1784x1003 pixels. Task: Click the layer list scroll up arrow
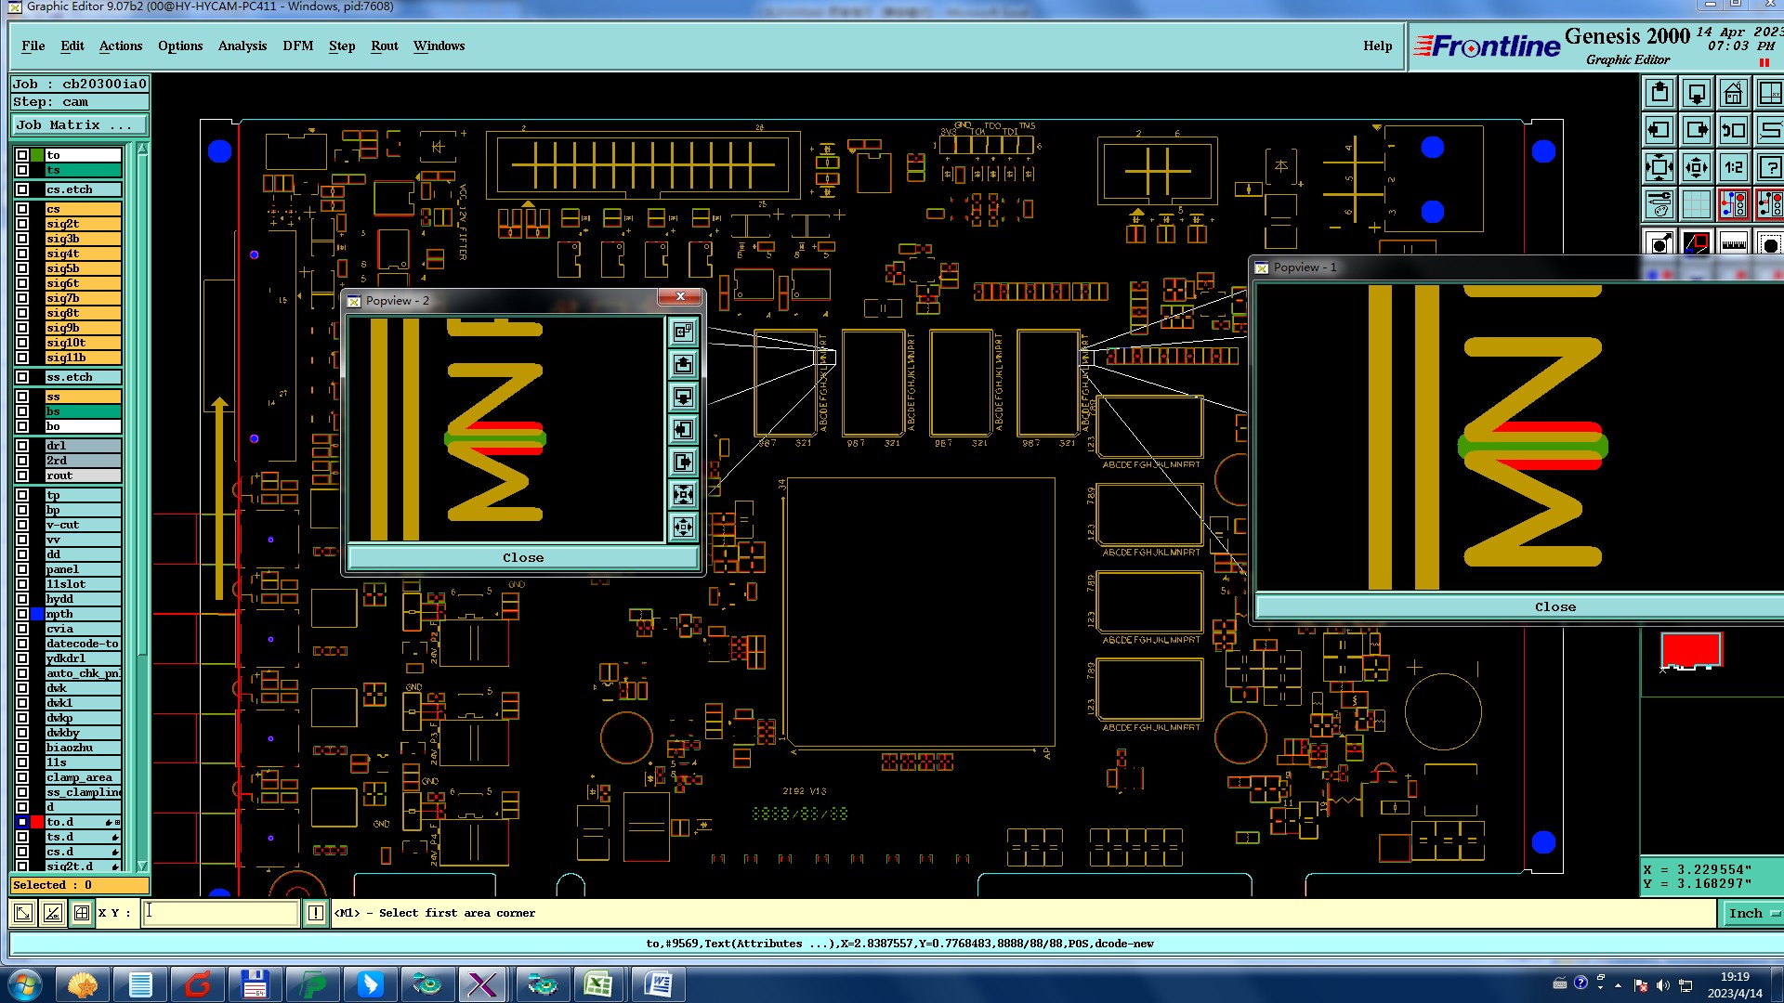point(142,150)
